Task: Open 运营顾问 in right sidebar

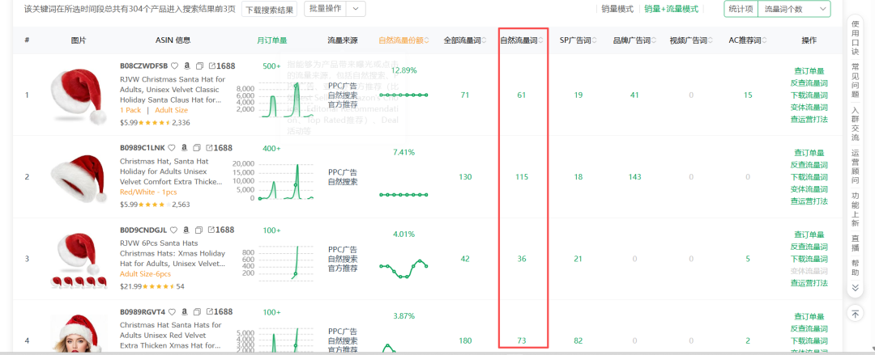Action: click(855, 167)
